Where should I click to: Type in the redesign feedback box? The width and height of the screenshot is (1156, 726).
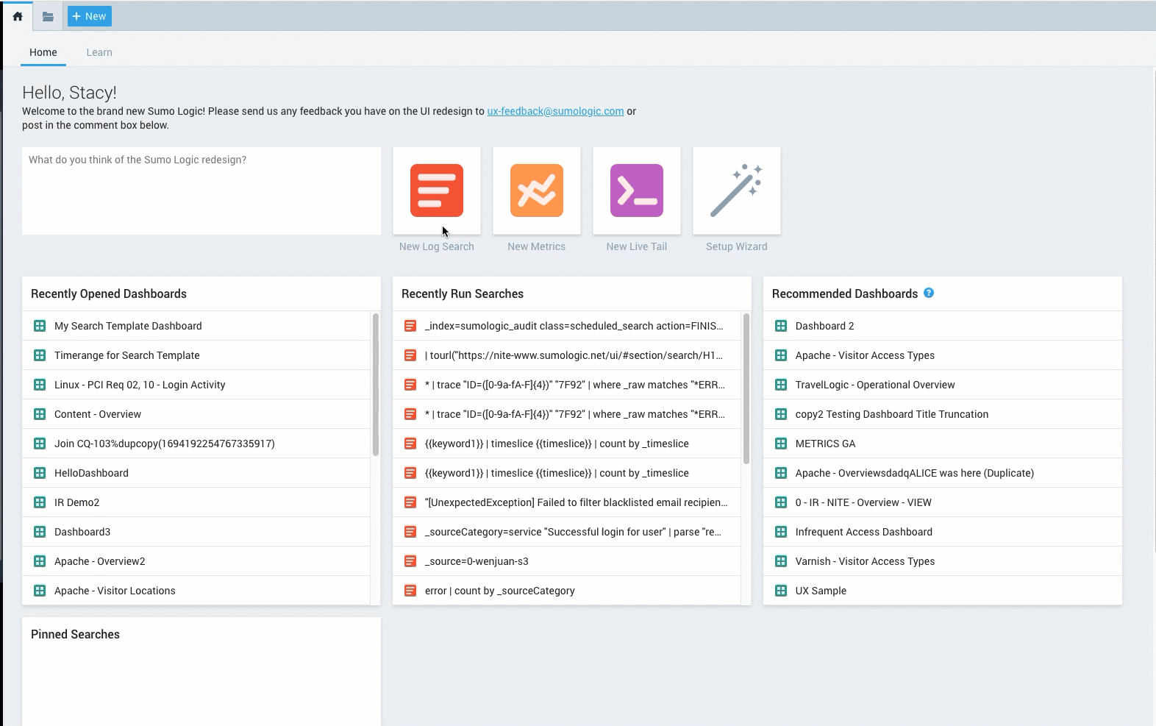pyautogui.click(x=201, y=191)
